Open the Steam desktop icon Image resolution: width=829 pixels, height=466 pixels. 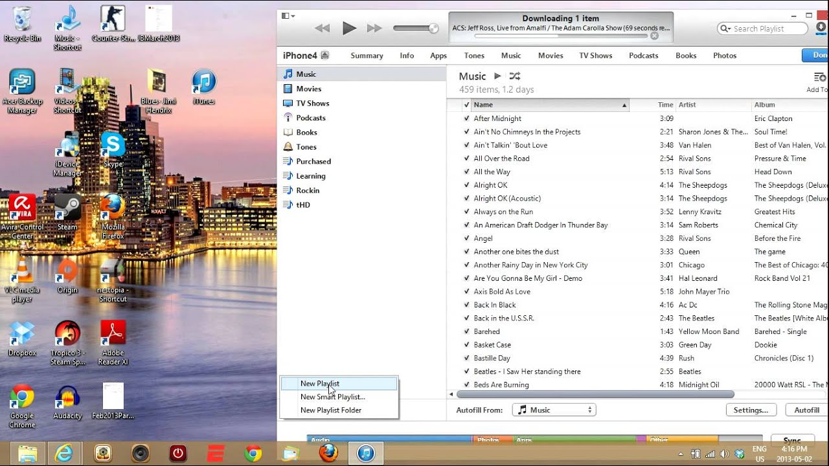67,212
